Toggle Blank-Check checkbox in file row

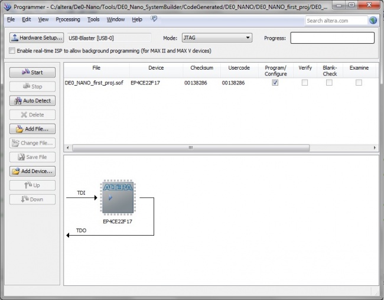[x=329, y=83]
